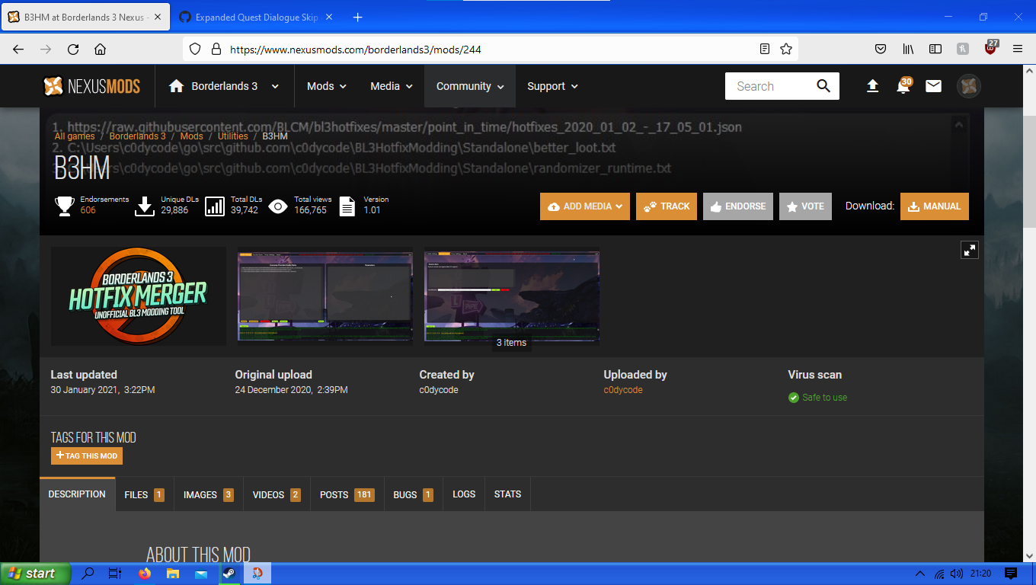
Task: Open the user profile avatar menu
Action: tap(969, 86)
